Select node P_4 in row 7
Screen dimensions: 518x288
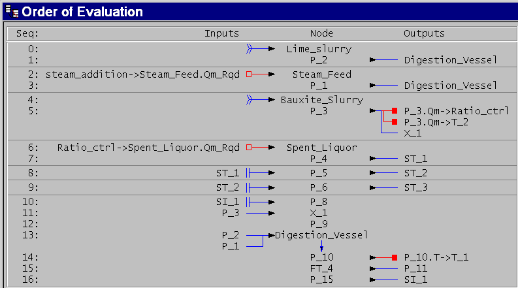[319, 159]
